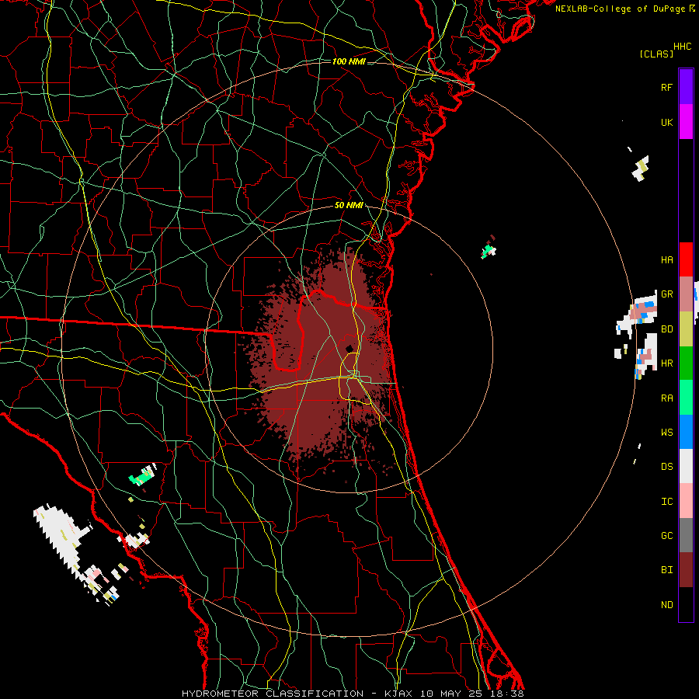This screenshot has height=699, width=699.
Task: Click the "DS" legend label text
Action: [x=666, y=467]
